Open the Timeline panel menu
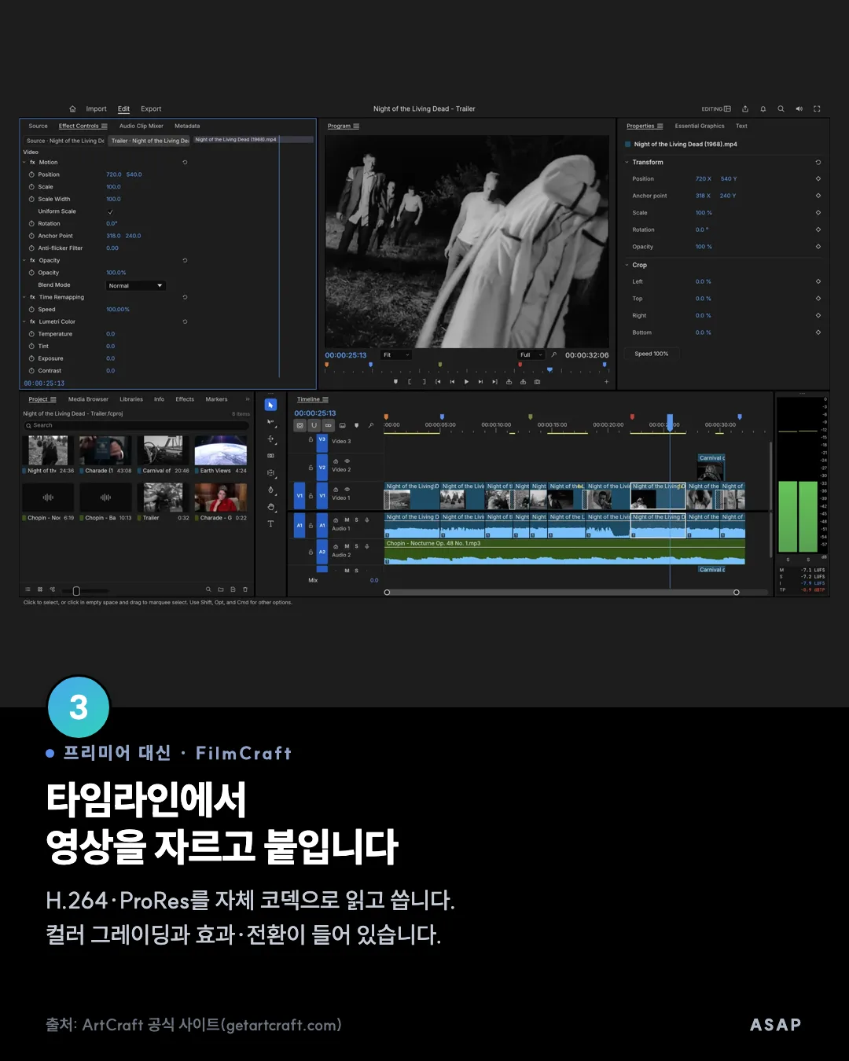 [325, 399]
